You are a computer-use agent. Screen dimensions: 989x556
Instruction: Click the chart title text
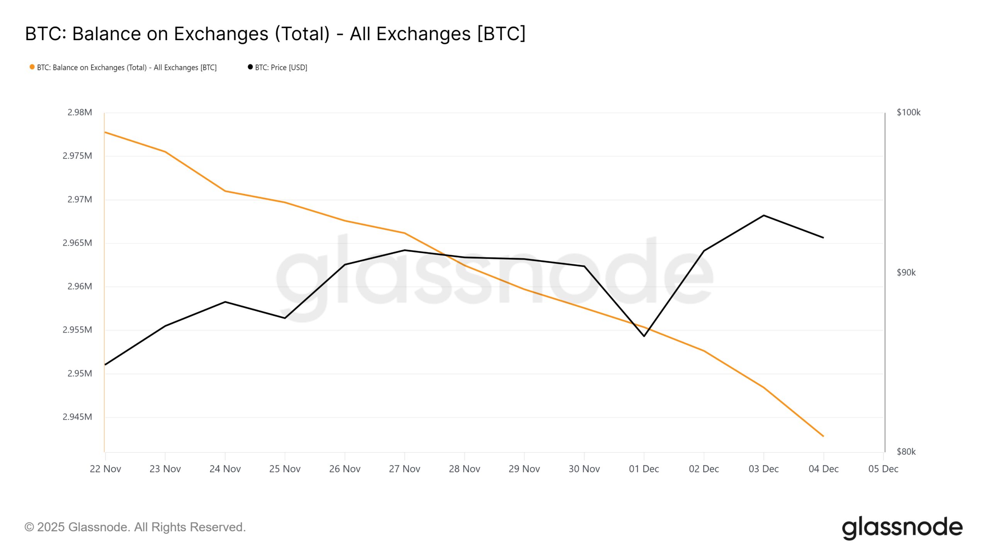[275, 34]
